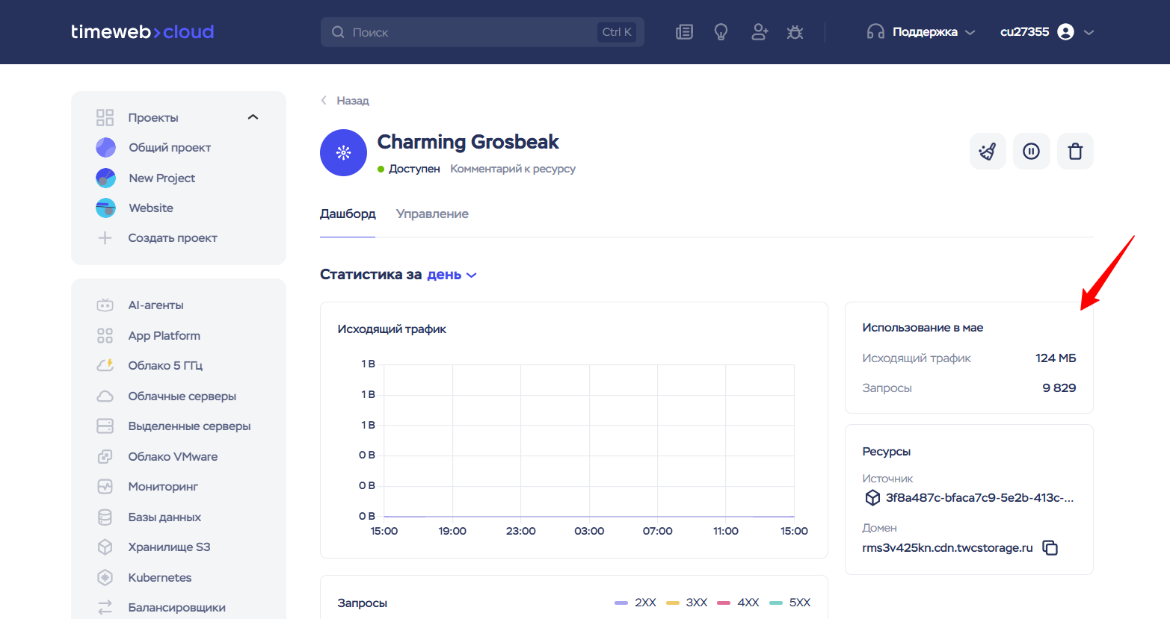Click the 9 829 requests value
This screenshot has height=619, width=1170.
tap(1059, 388)
